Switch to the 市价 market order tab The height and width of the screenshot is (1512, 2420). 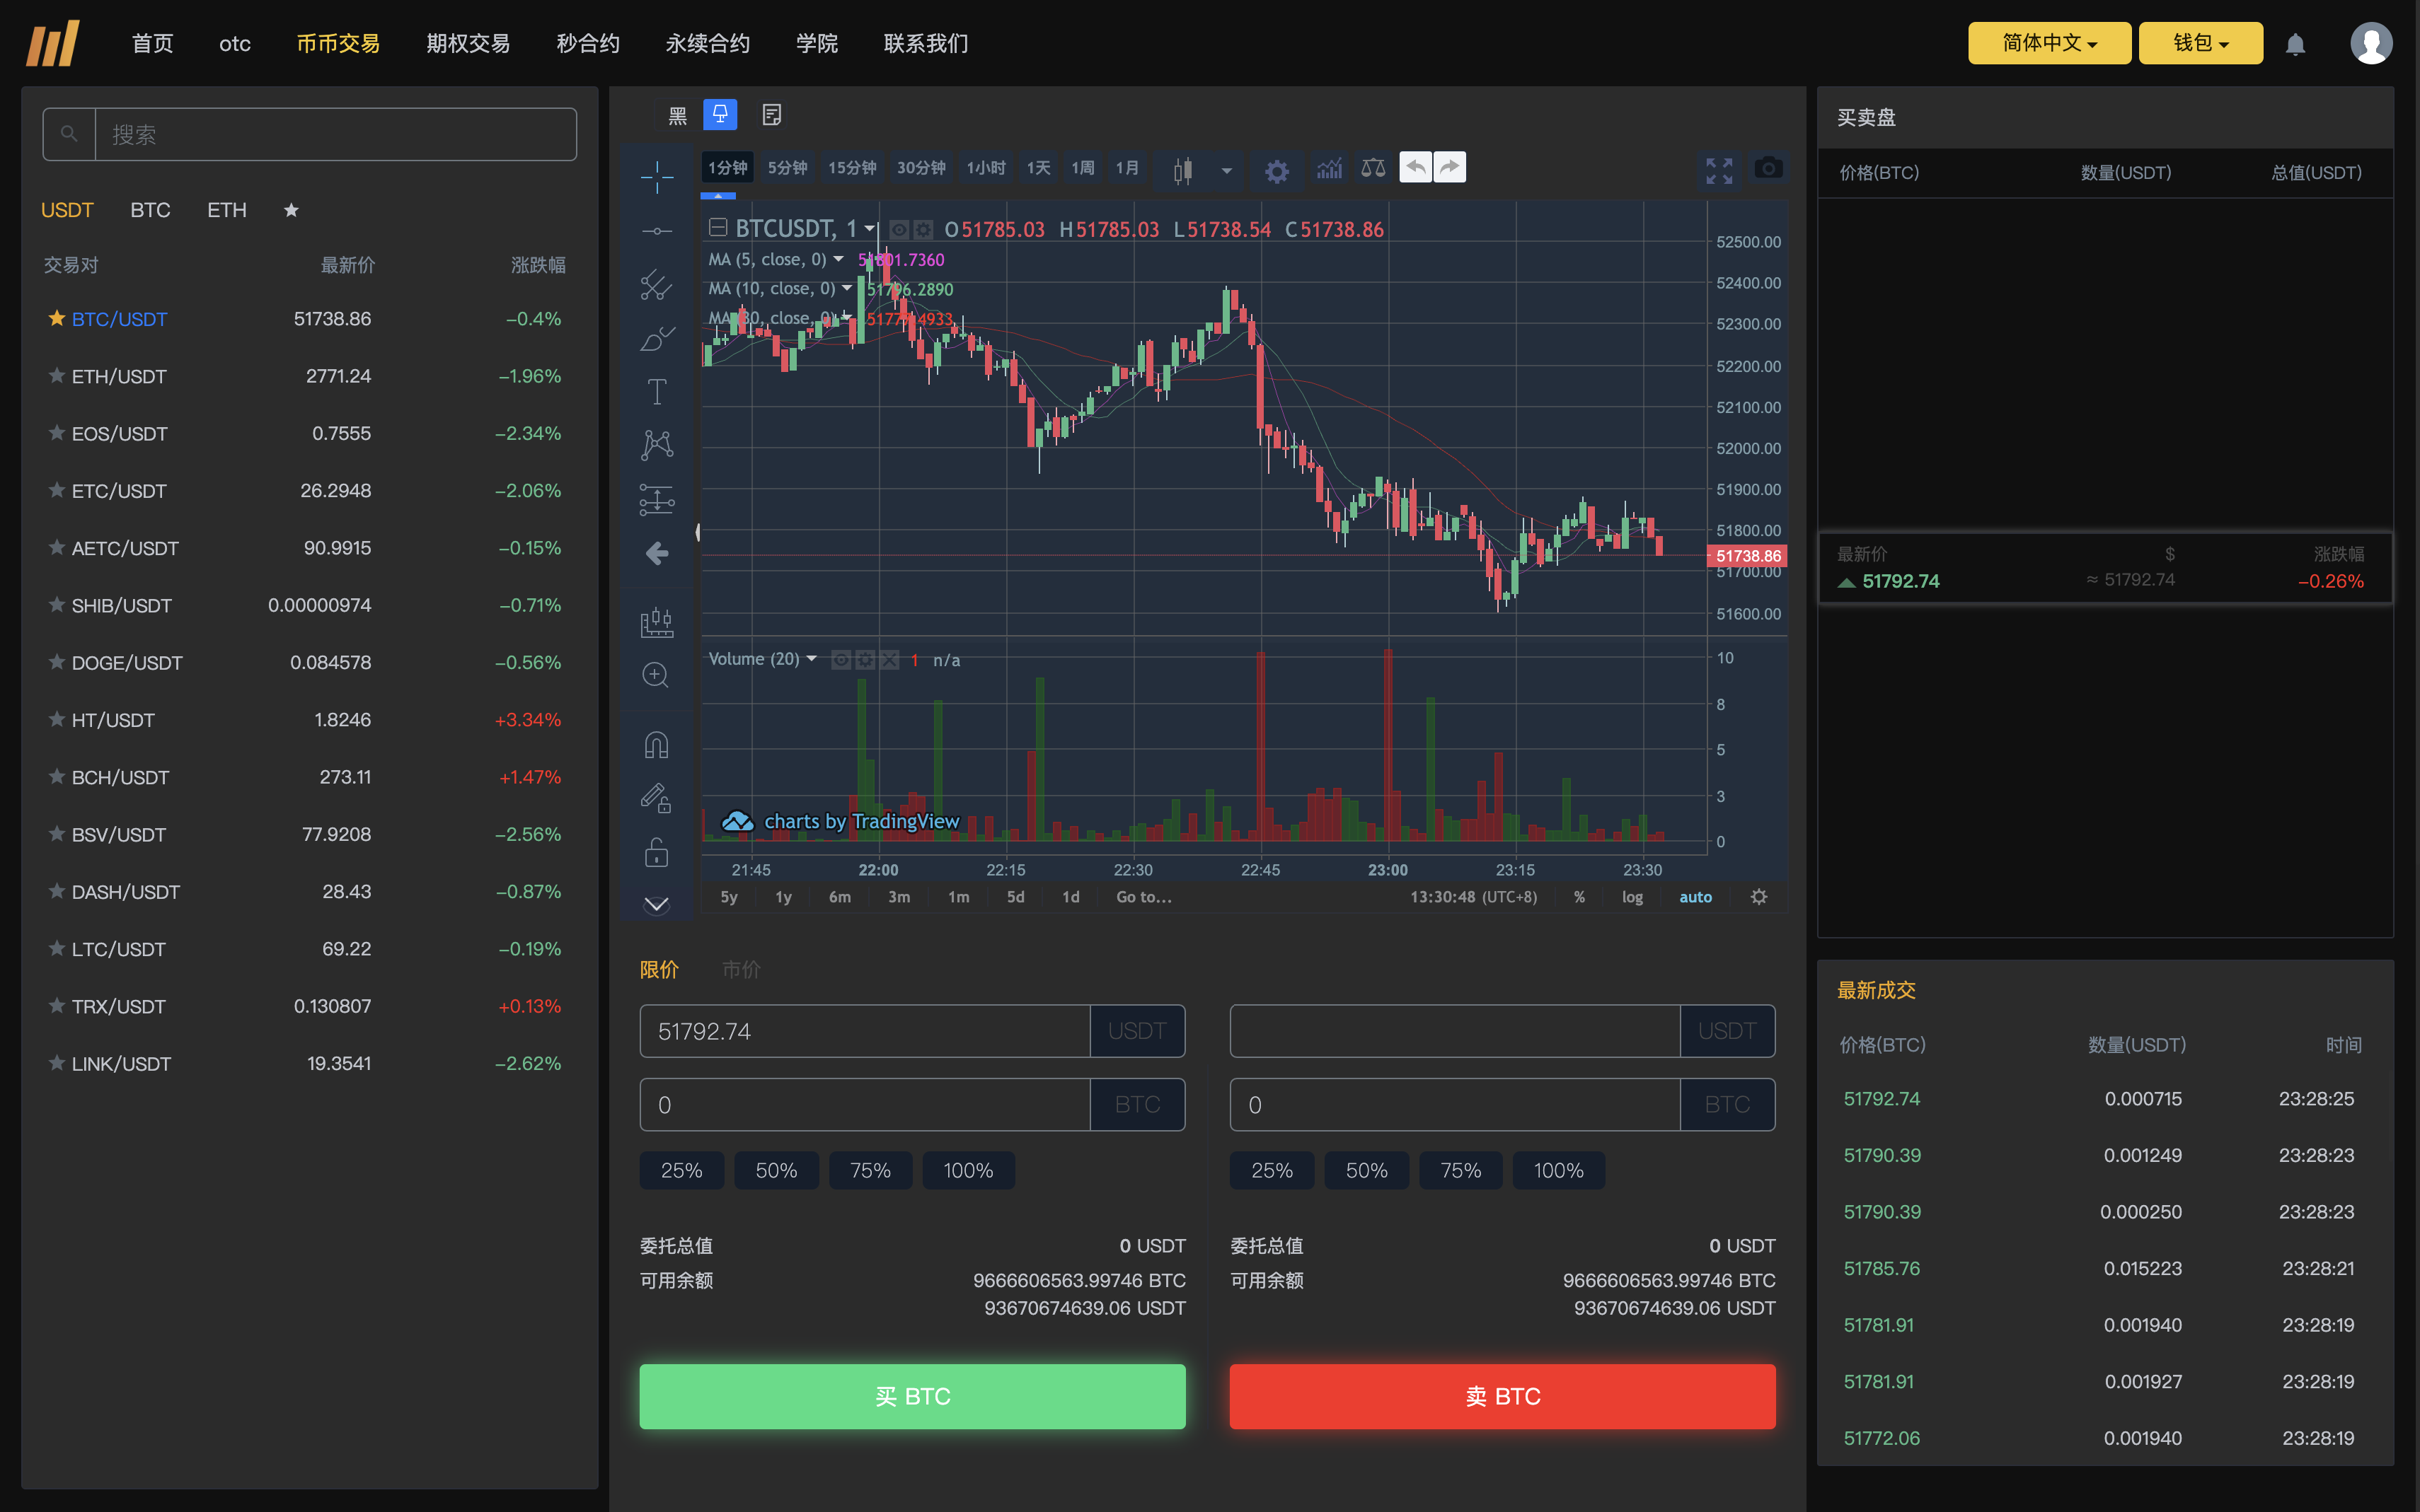coord(742,969)
